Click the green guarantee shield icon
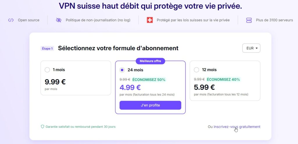Screen dimensions: 298x144 [x=42, y=127]
